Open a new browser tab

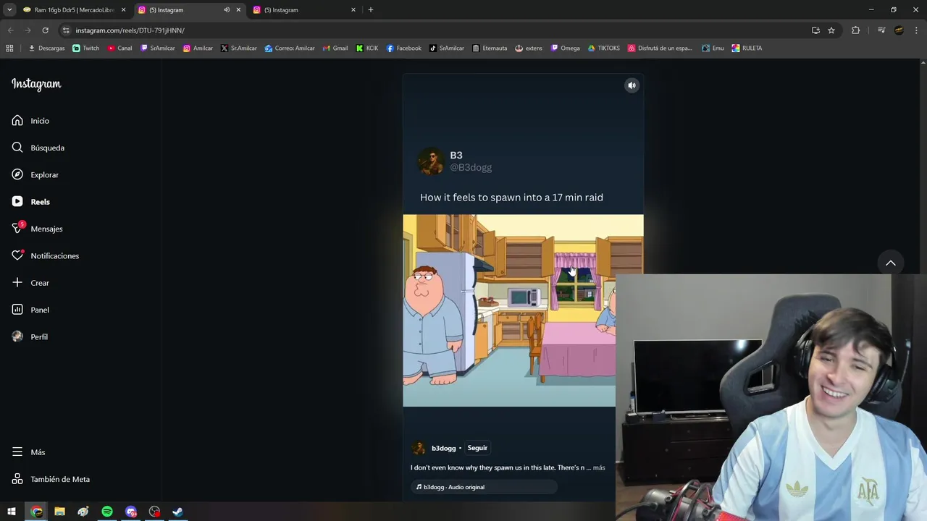[x=371, y=10]
